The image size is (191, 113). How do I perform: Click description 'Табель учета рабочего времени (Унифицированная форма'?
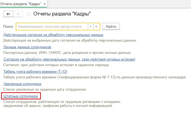pos(95,77)
